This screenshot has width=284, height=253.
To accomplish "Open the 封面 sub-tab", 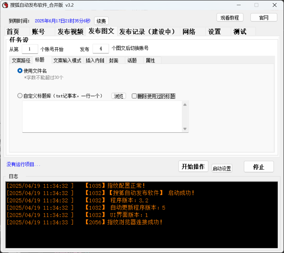I will point(116,60).
